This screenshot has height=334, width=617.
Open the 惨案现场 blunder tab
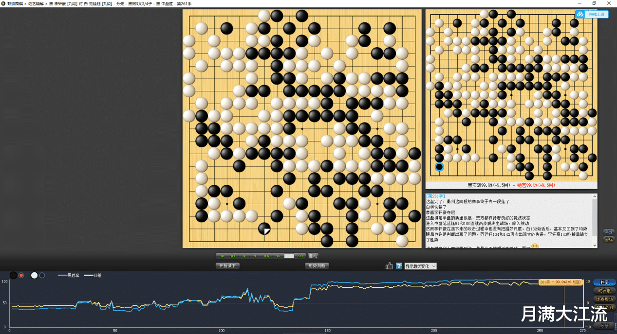pos(604,299)
